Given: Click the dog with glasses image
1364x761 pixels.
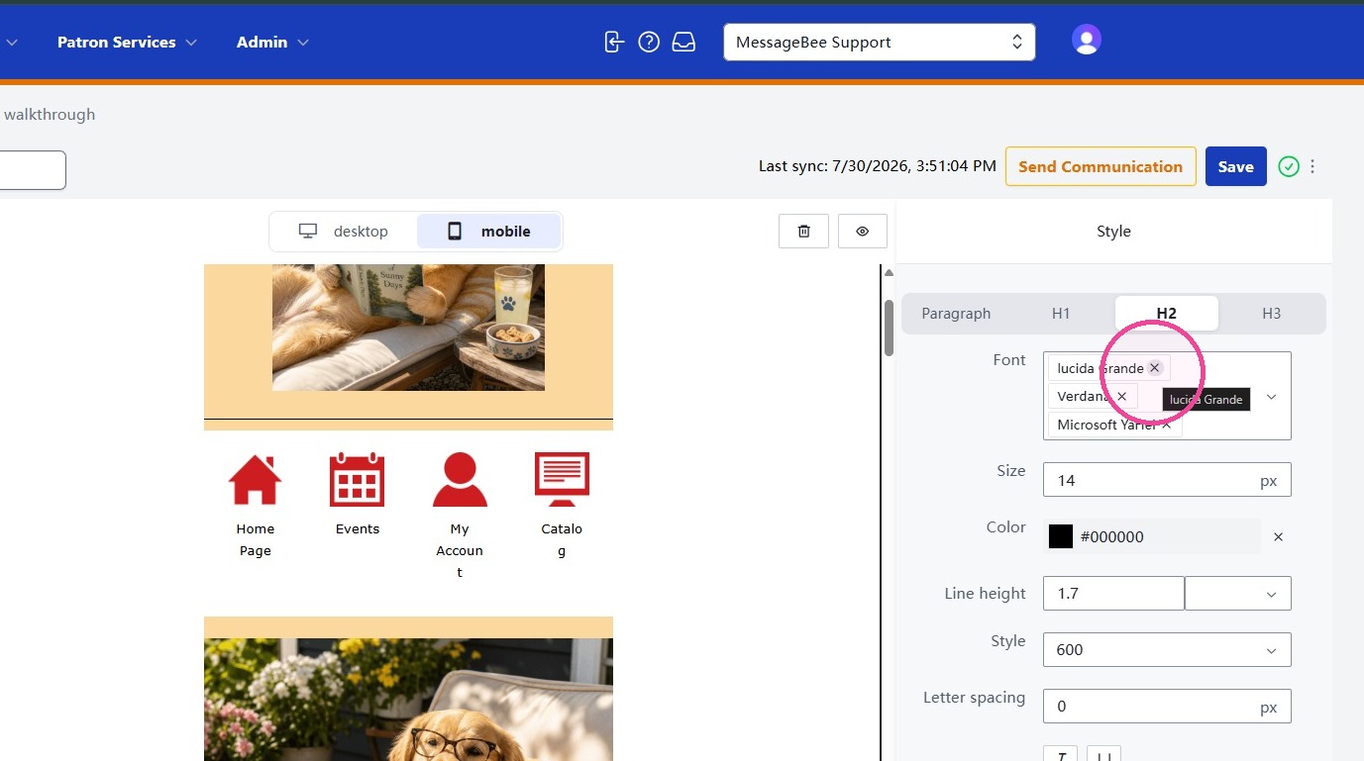Looking at the screenshot, I should click(408, 700).
